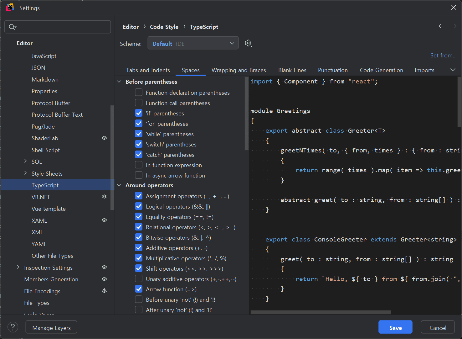
Task: Click the Rider logo in title bar
Action: (x=10, y=8)
